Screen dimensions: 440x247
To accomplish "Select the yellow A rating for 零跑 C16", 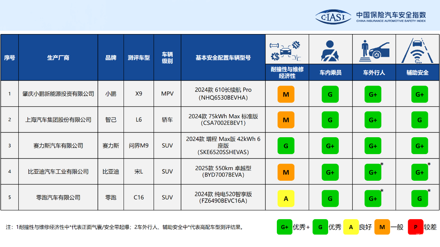I will click(x=286, y=198).
